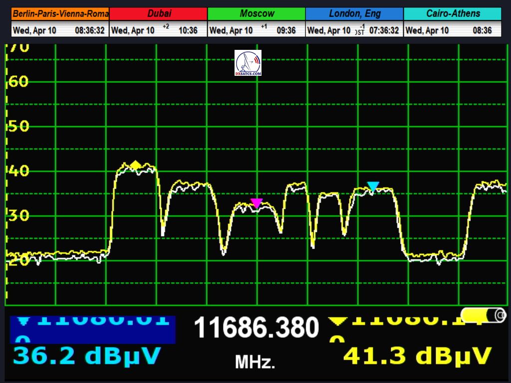Click the yellow connector icon above 41.3 dBµV
This screenshot has height=383, width=511.
[483, 315]
